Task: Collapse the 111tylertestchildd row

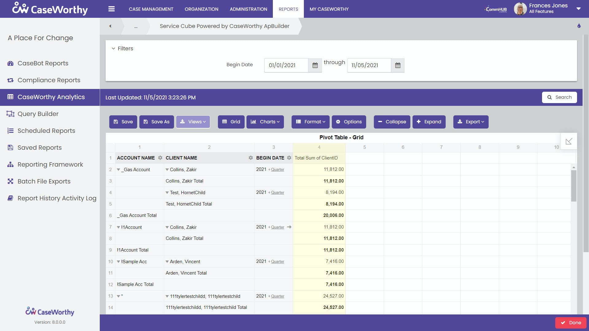Action: coord(167,296)
